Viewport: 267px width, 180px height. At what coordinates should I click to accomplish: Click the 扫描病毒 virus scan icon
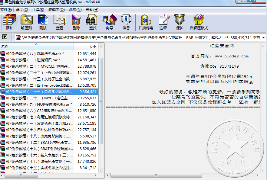(x=146, y=22)
